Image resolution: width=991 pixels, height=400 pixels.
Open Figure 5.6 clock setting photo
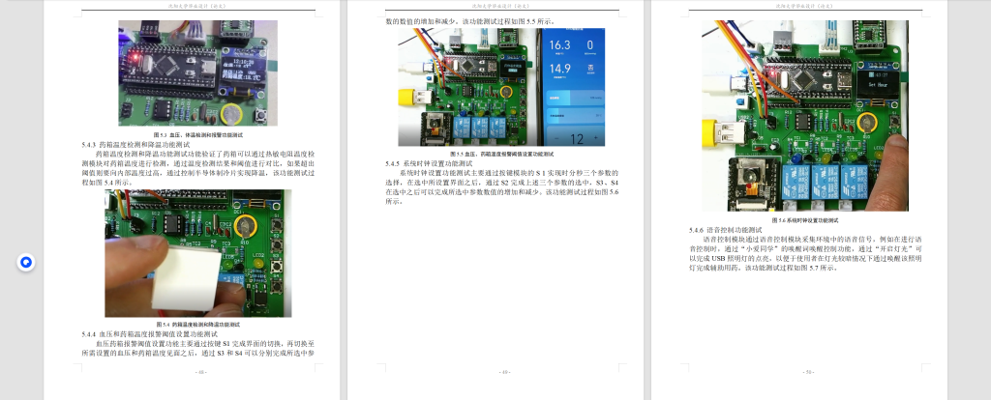[804, 115]
